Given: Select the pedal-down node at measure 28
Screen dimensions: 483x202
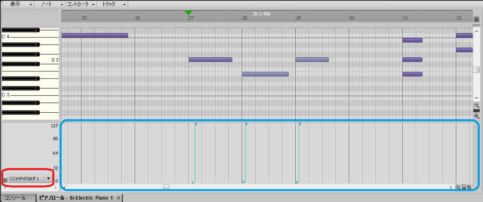Looking at the screenshot, I should [246, 124].
